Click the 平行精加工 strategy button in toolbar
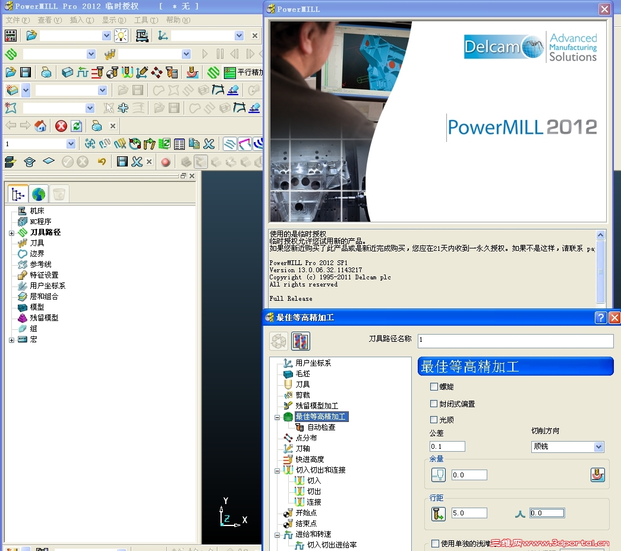Screen dimensions: 621x551 coord(242,72)
